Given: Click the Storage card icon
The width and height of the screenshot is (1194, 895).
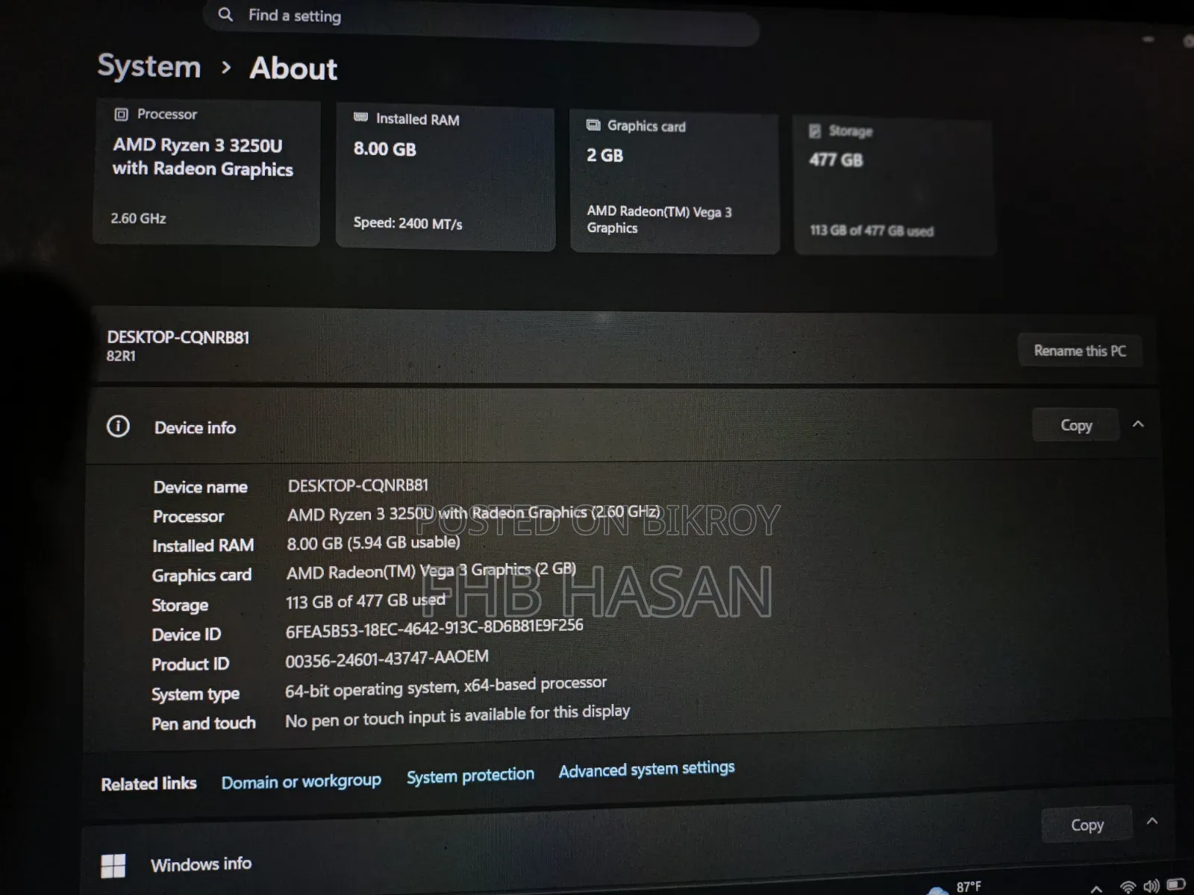Looking at the screenshot, I should coord(815,131).
